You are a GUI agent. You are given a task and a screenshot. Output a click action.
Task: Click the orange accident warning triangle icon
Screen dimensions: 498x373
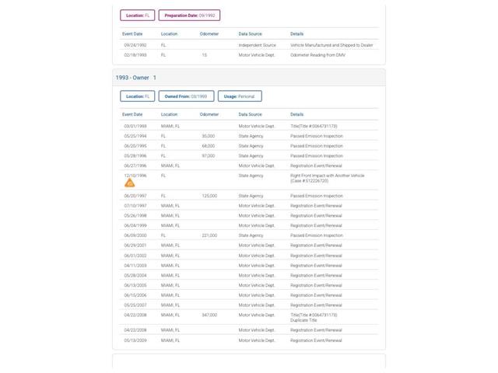130,183
